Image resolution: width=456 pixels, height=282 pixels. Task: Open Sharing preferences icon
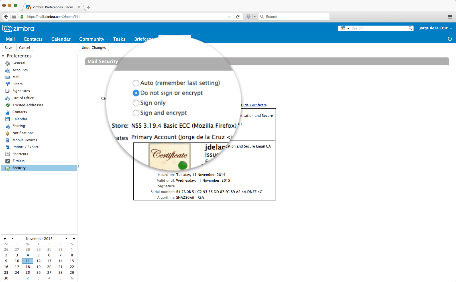(x=8, y=126)
